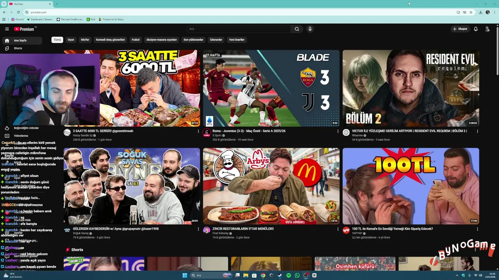Click the YouTube search input field
The height and width of the screenshot is (280, 499).
click(239, 29)
